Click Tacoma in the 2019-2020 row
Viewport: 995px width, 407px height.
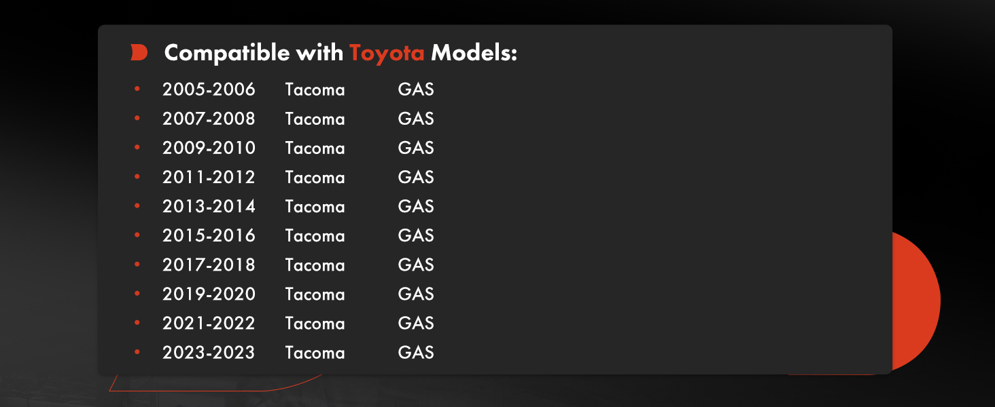[315, 294]
